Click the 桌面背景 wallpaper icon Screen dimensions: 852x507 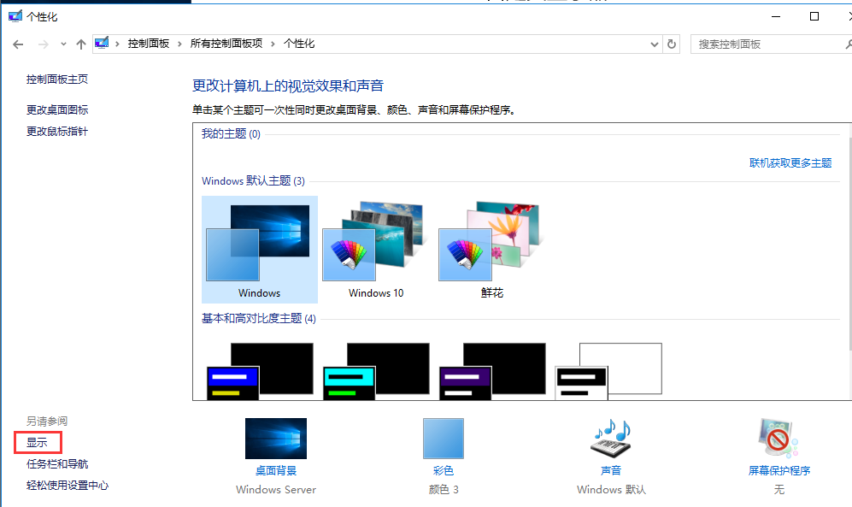[x=276, y=439]
